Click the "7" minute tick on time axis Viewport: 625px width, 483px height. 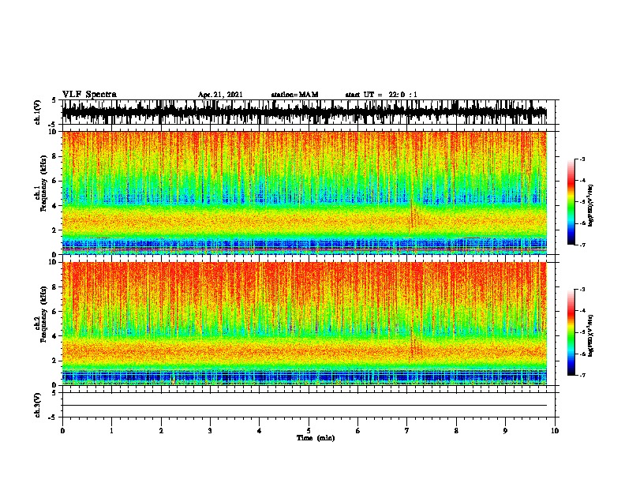(x=407, y=431)
